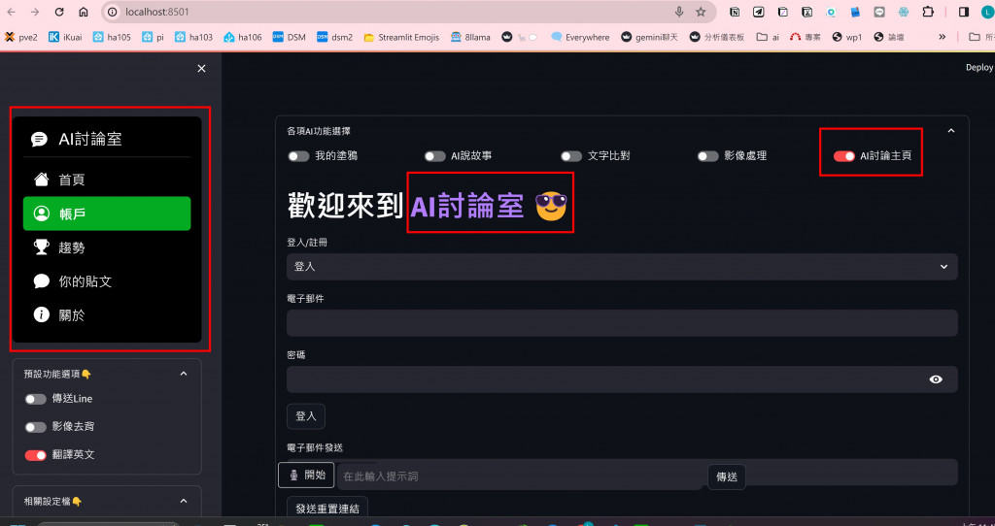Close the sidebar with the X button

[201, 69]
